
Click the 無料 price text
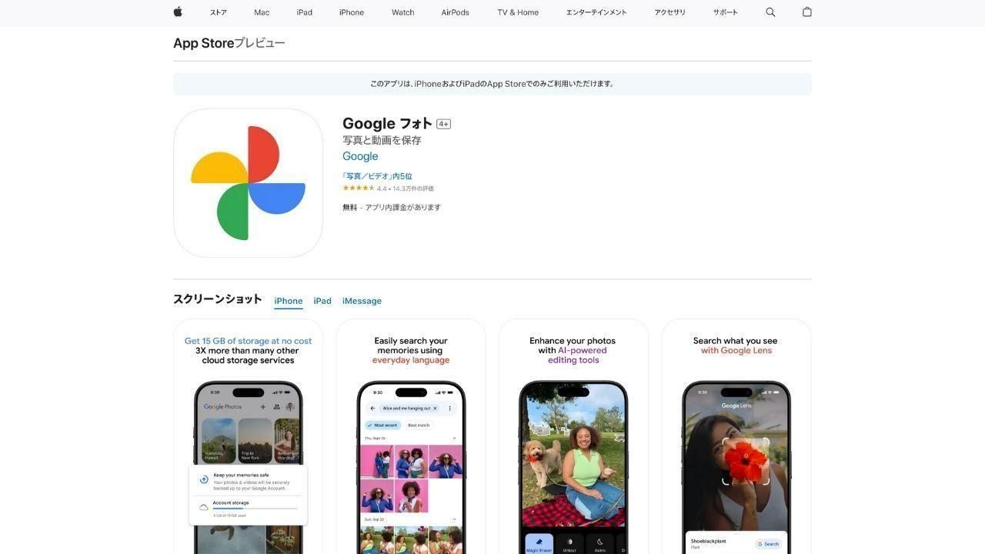tap(349, 207)
